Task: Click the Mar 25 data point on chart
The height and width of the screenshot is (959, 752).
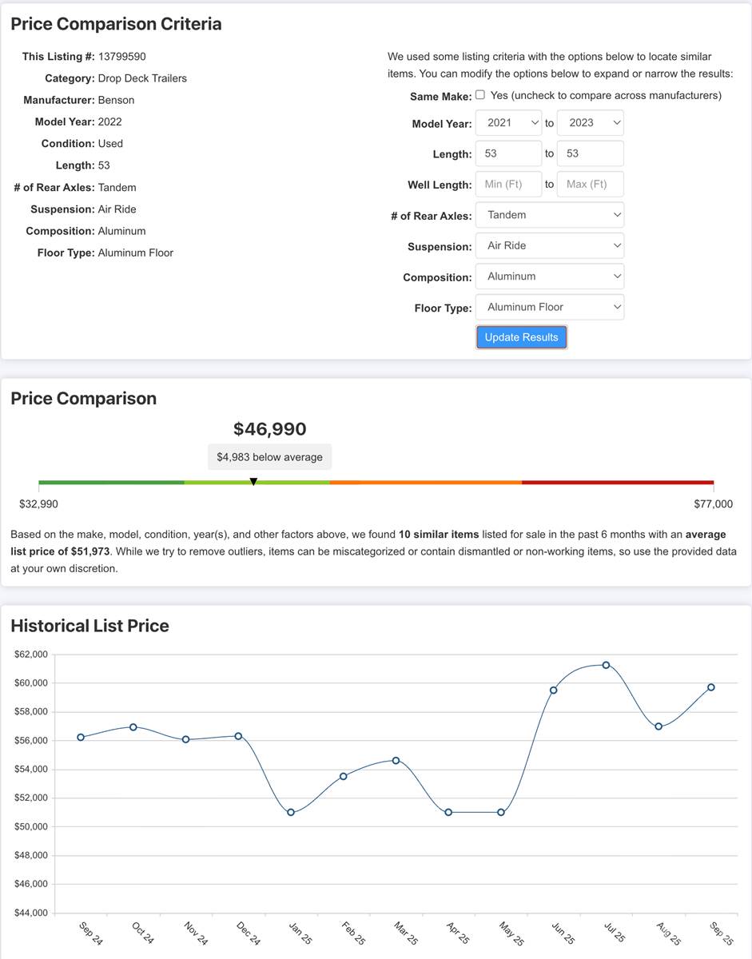Action: click(396, 761)
